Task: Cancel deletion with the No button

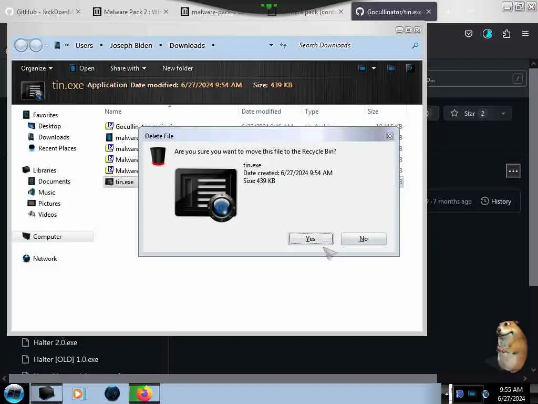Action: tap(364, 239)
